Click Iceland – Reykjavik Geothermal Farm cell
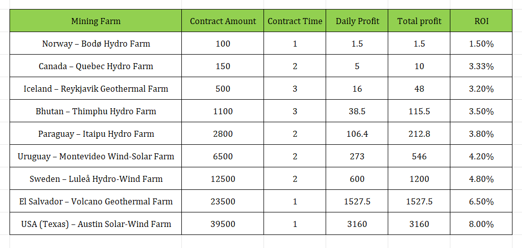The image size is (522, 248). (x=96, y=89)
